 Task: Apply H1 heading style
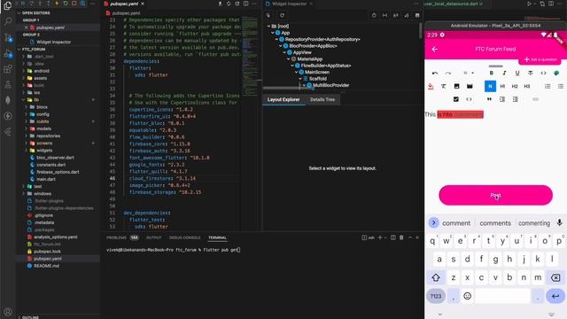point(502,86)
